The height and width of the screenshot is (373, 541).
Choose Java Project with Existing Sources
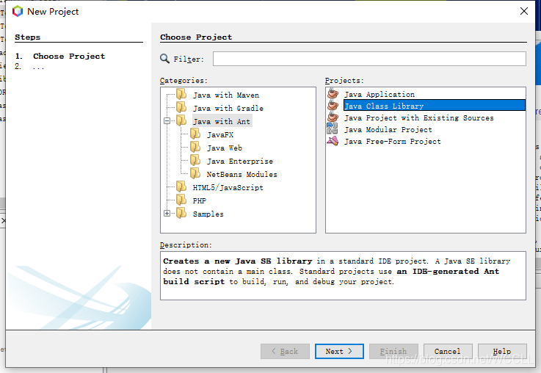(419, 117)
